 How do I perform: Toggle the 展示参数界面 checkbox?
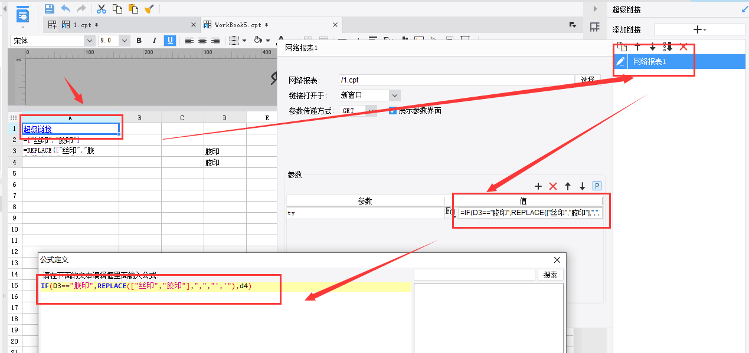point(393,110)
